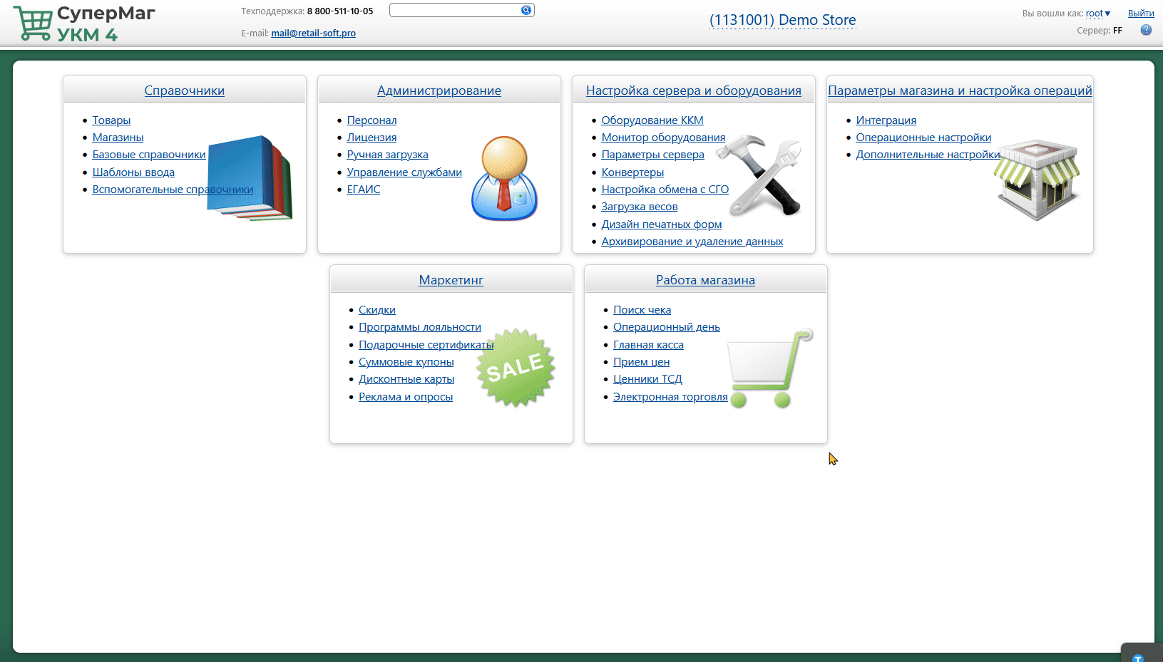Click the shopping cart icon in Работа магазина
1163x662 pixels.
click(x=770, y=368)
